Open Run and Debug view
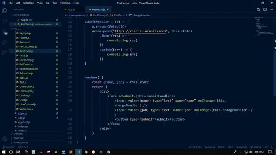 click(5, 42)
